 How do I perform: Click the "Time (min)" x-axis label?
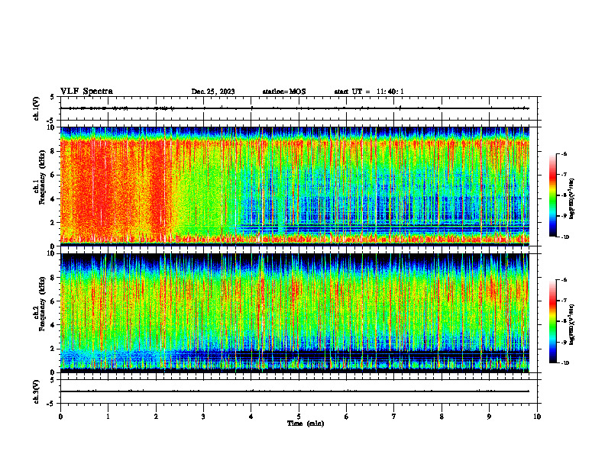tap(306, 424)
